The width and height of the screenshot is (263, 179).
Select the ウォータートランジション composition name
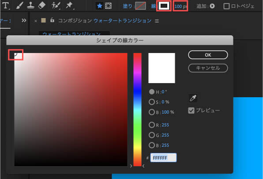pos(122,21)
